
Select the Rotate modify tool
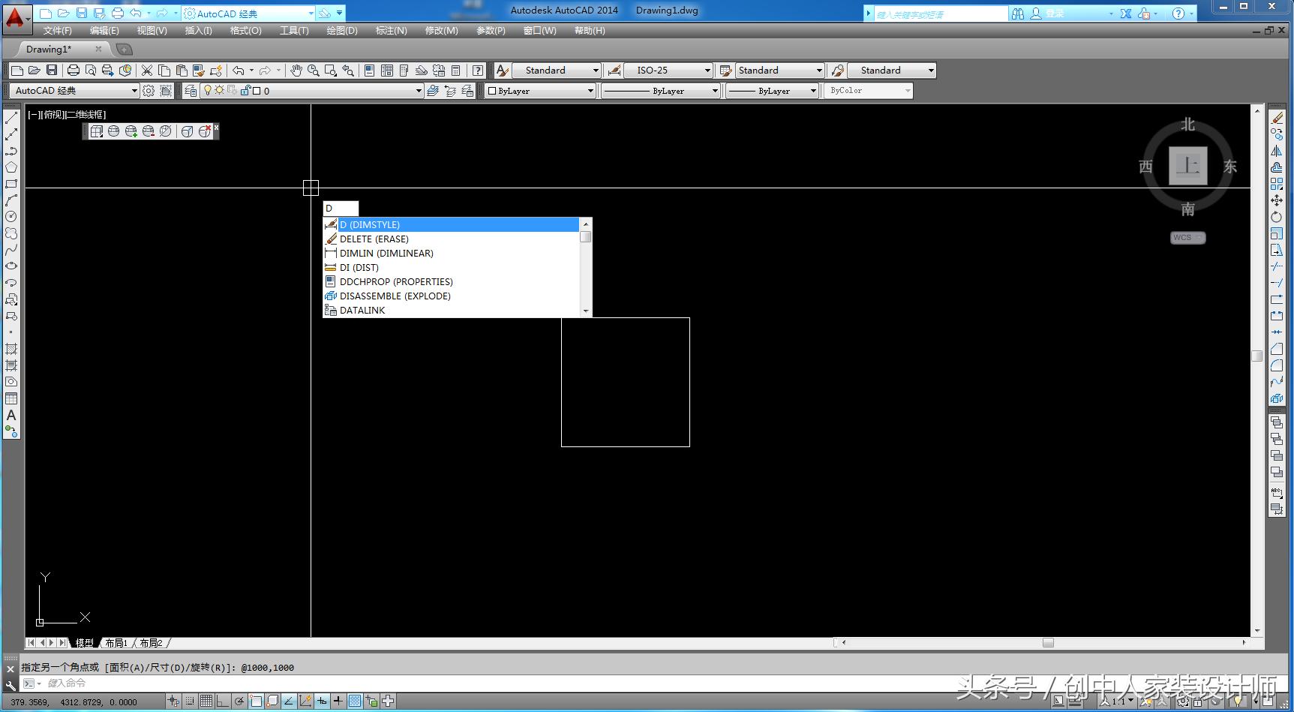(1277, 217)
